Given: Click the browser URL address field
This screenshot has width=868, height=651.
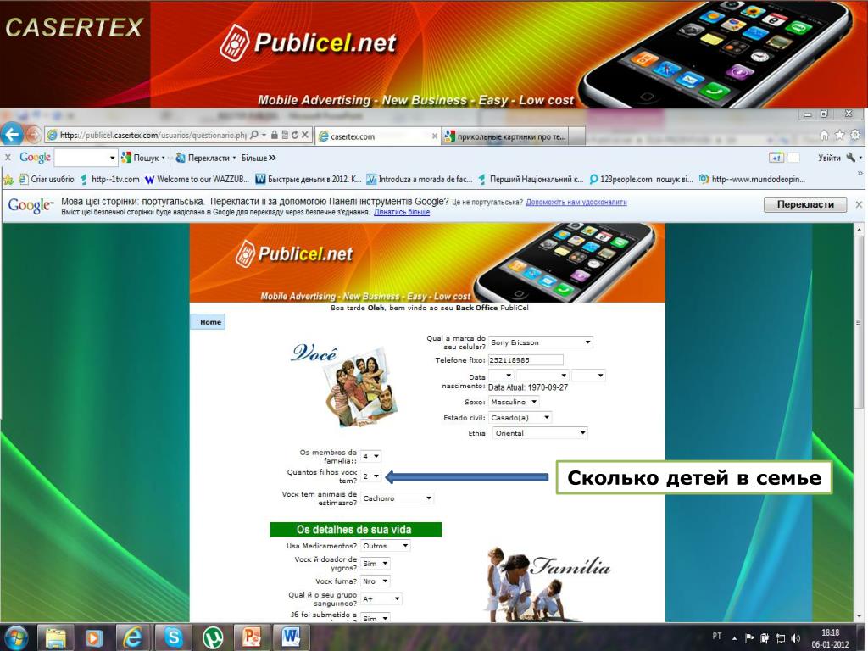Looking at the screenshot, I should 153,135.
